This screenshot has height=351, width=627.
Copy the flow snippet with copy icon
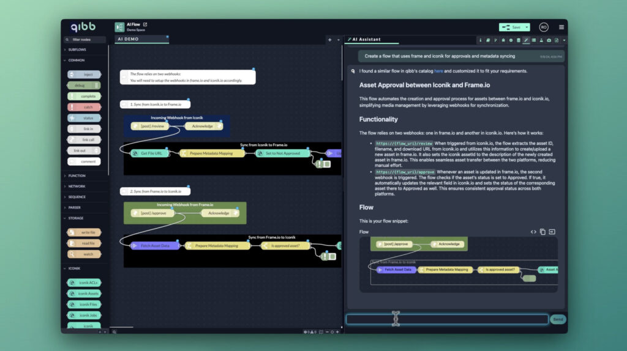[x=543, y=232]
